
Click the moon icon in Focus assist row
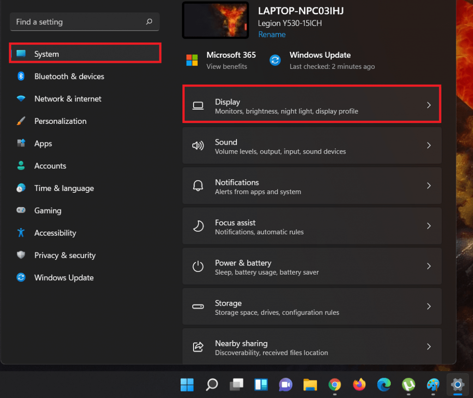pyautogui.click(x=198, y=226)
